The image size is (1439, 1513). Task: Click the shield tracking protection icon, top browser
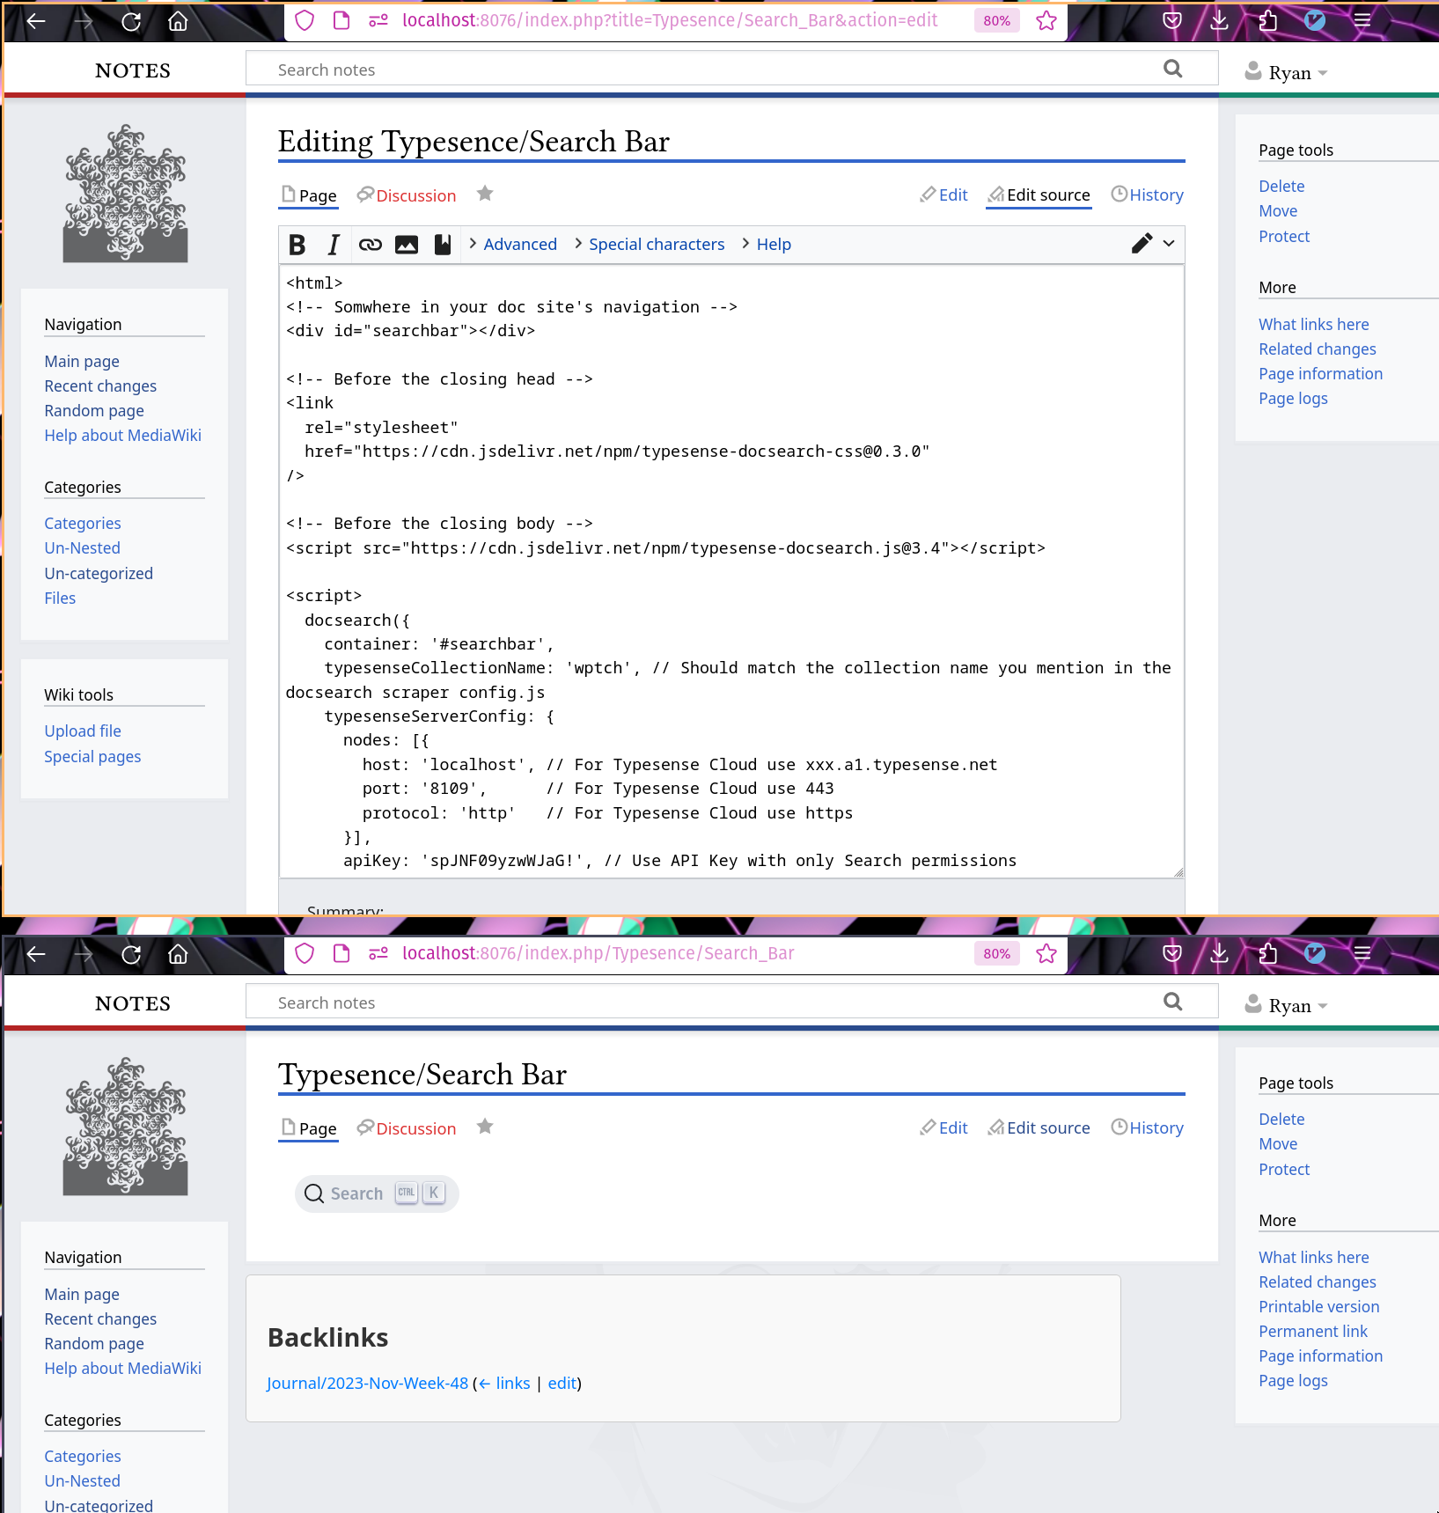click(x=305, y=20)
